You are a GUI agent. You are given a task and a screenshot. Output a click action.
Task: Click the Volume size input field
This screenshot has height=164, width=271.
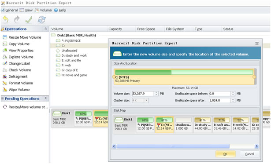pos(143,94)
